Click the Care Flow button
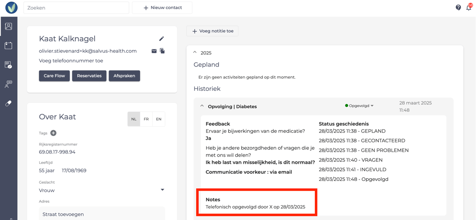This screenshot has height=220, width=476. [x=54, y=76]
